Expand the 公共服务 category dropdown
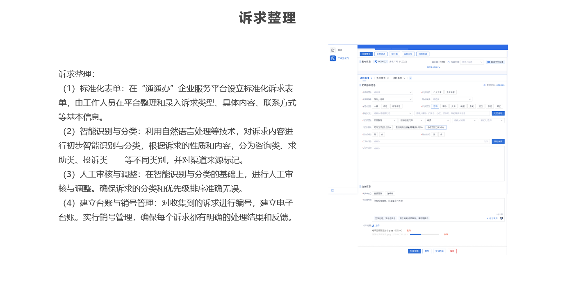 pos(385,120)
